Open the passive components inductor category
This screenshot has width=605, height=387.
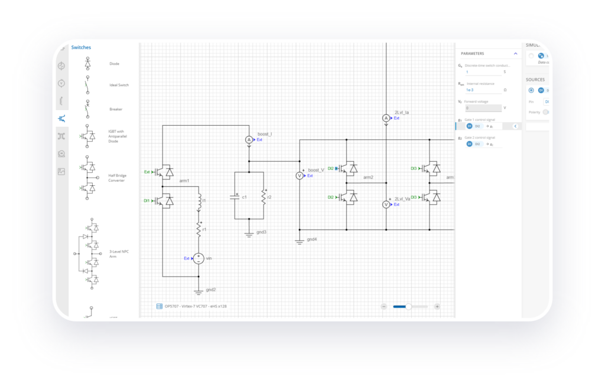click(61, 101)
